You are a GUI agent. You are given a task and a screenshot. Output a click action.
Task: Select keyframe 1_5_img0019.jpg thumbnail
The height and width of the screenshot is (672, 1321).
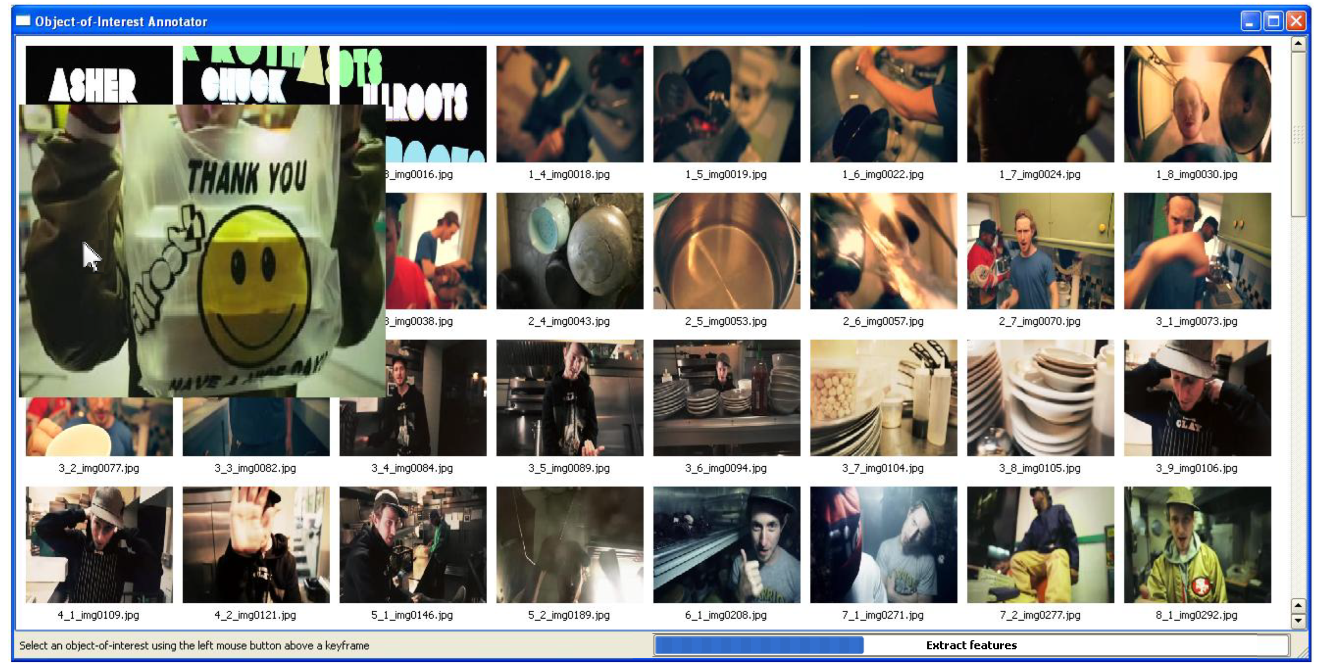tap(726, 104)
